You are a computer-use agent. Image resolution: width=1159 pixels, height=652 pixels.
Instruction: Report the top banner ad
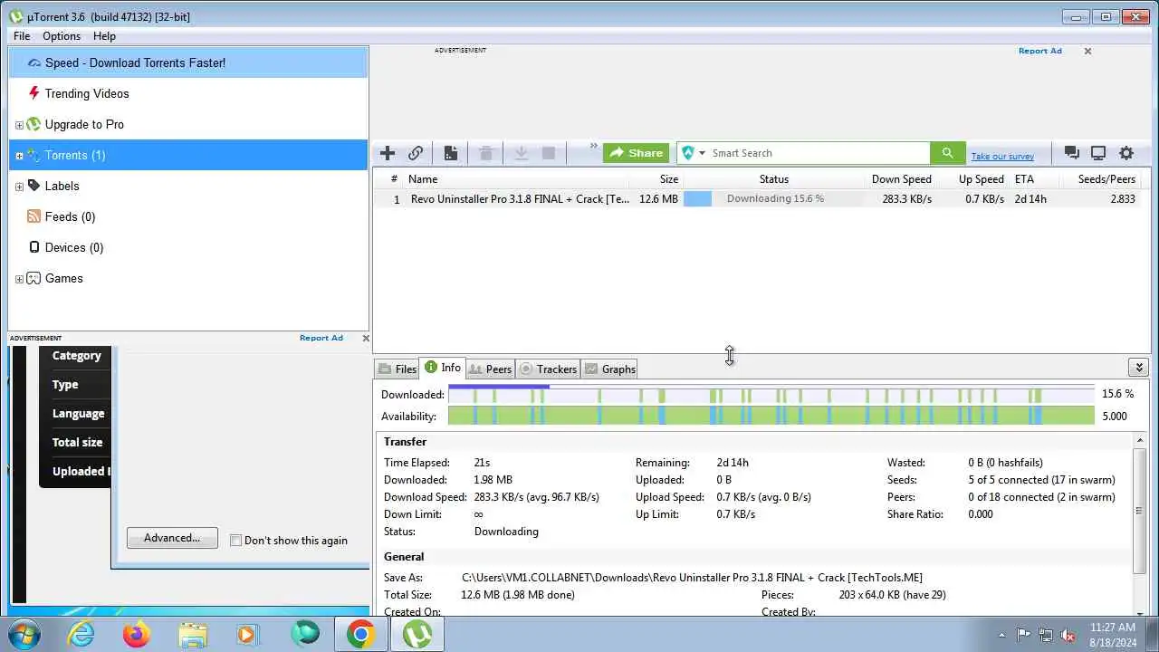(1039, 51)
